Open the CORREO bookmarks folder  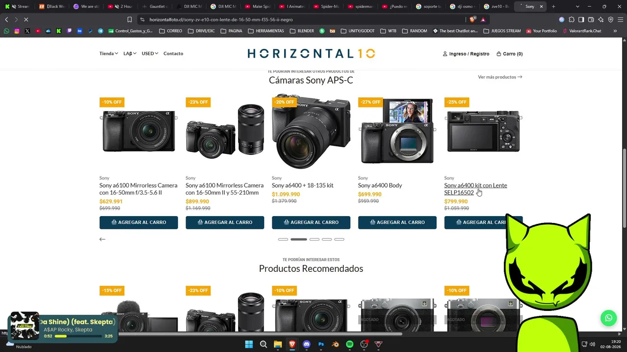pyautogui.click(x=171, y=31)
